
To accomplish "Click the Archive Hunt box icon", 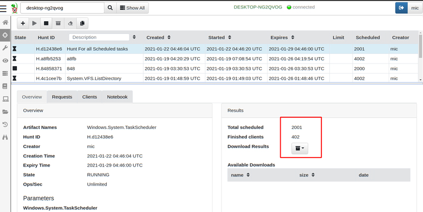I will click(x=58, y=23).
